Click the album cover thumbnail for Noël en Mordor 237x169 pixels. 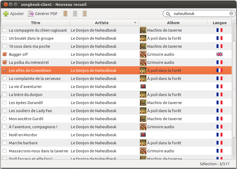coord(143,135)
